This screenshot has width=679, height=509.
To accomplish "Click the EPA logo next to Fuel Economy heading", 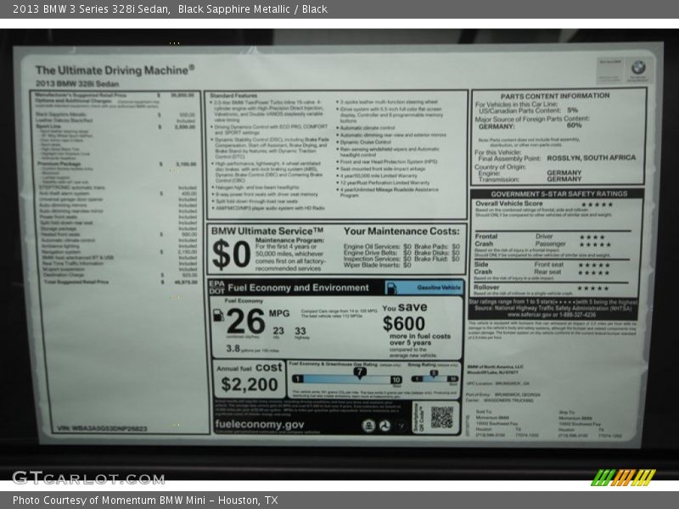I will click(217, 285).
